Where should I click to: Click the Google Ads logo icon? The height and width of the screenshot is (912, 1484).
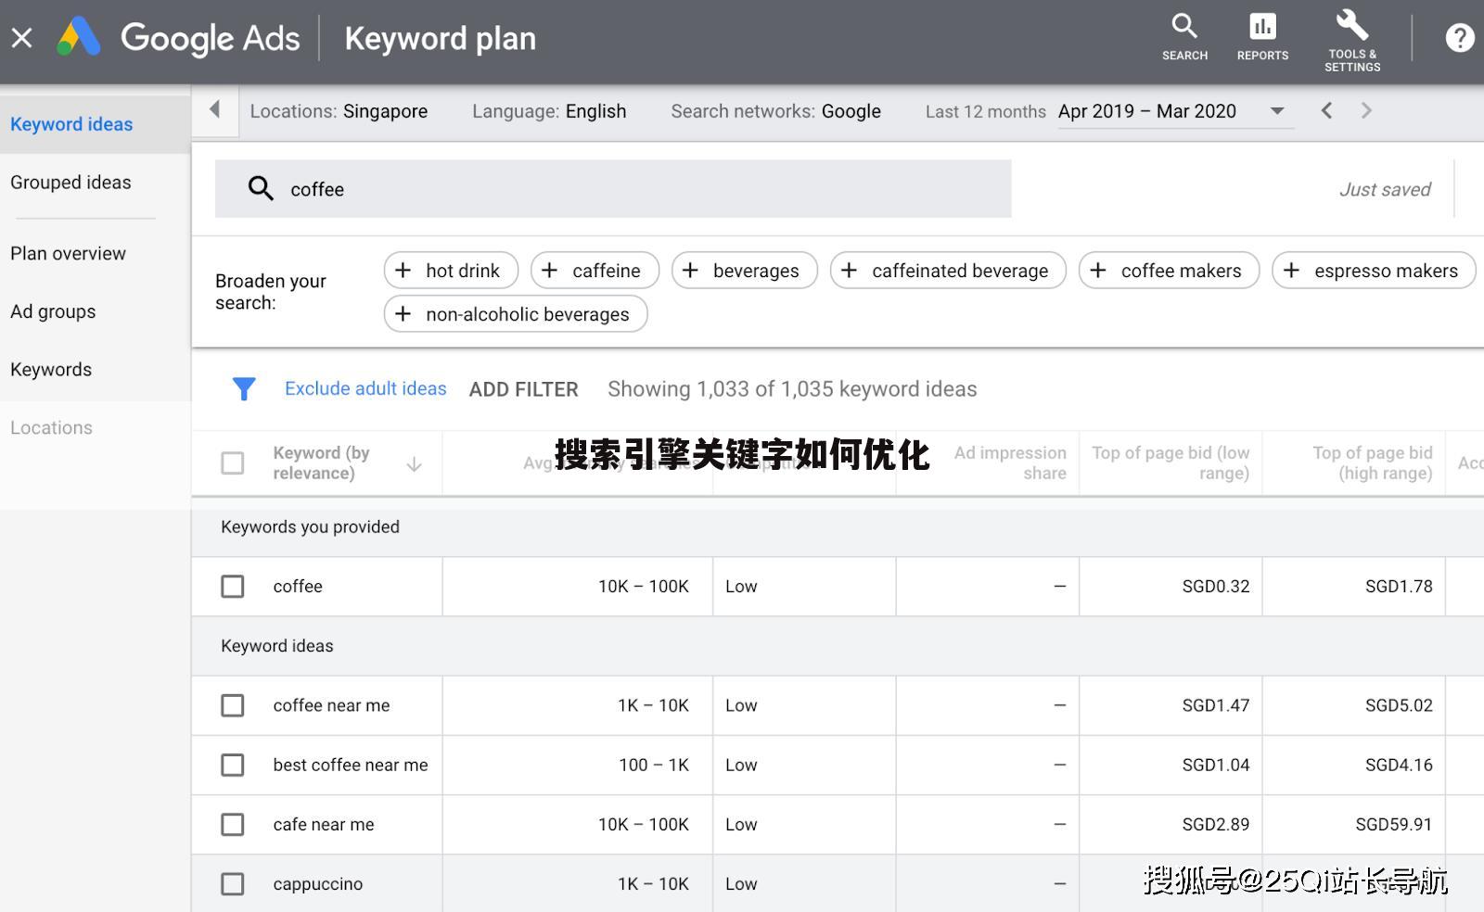(79, 37)
